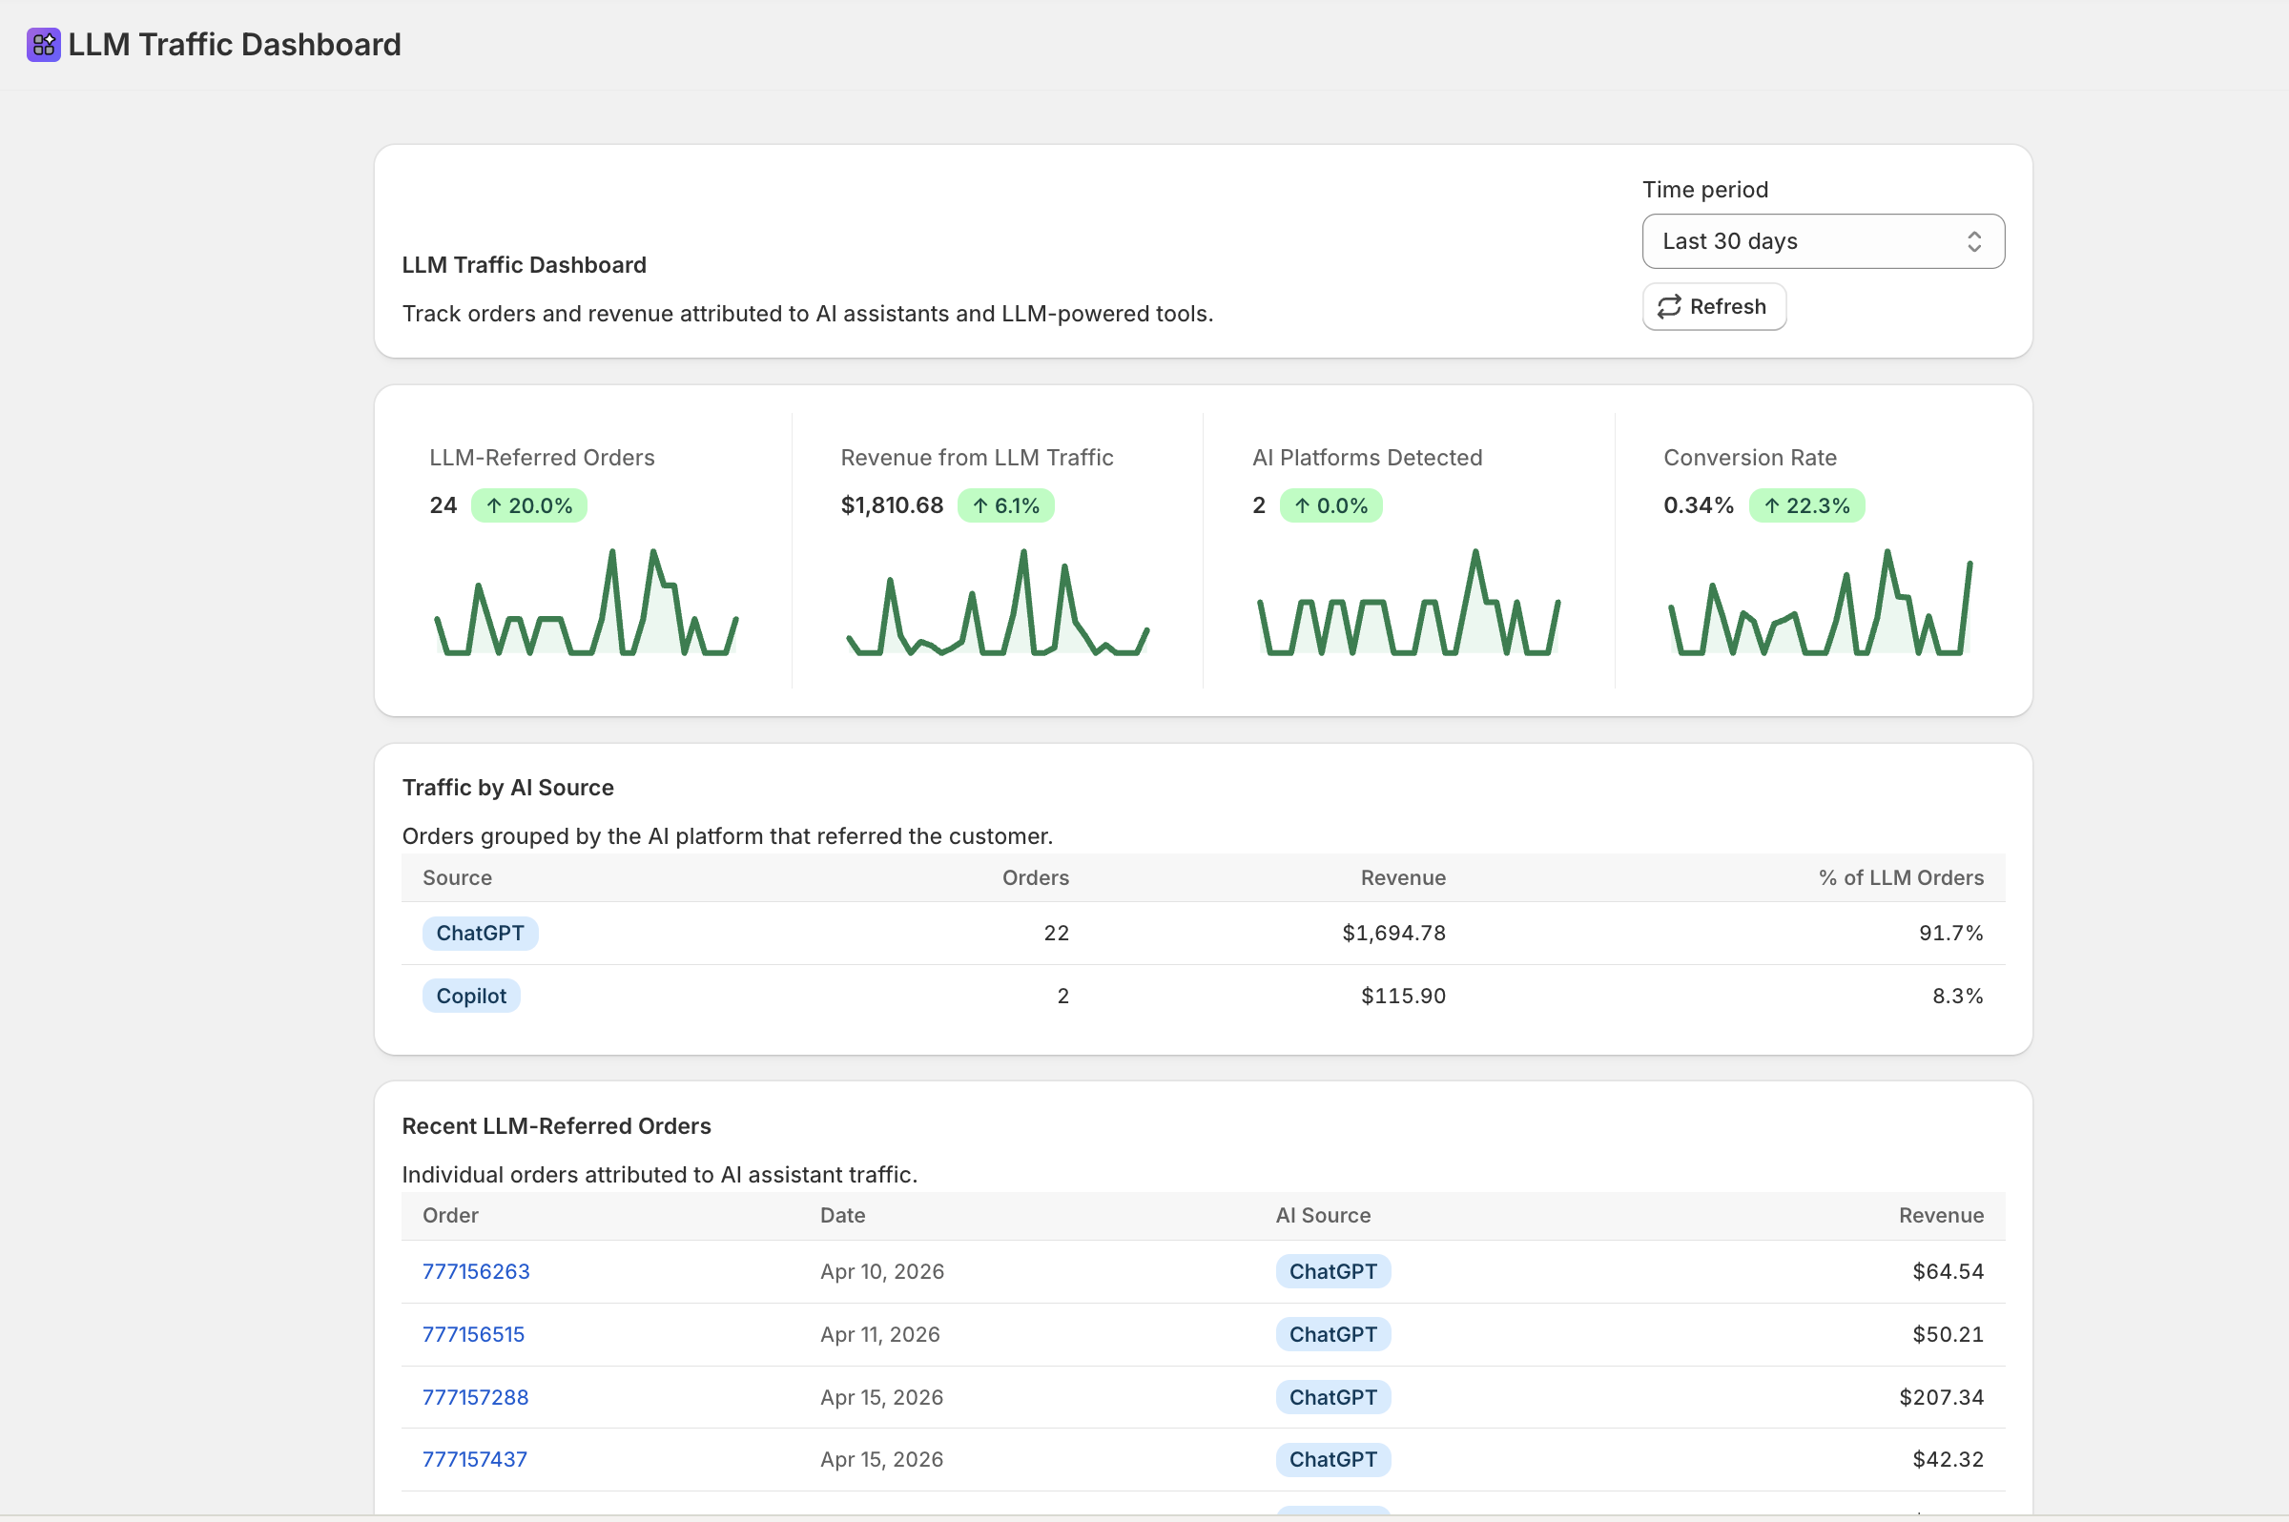
Task: Click the LLM Traffic Dashboard page title
Action: point(234,45)
